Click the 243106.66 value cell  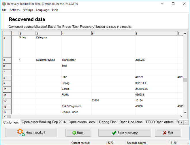[x=156, y=89]
